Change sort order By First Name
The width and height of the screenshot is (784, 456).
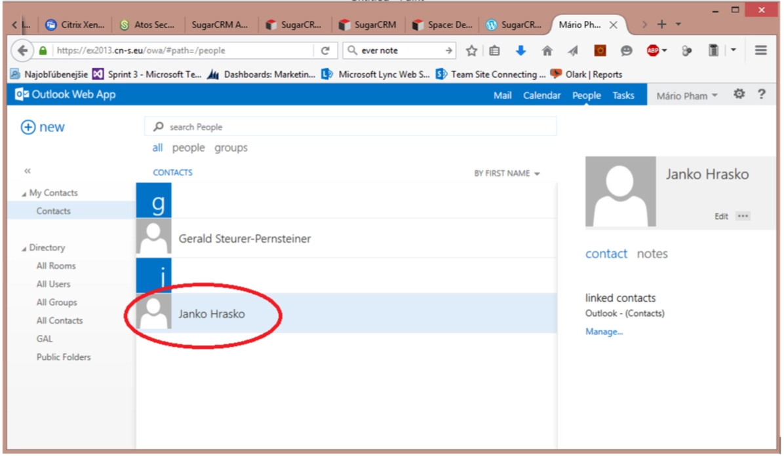point(507,173)
